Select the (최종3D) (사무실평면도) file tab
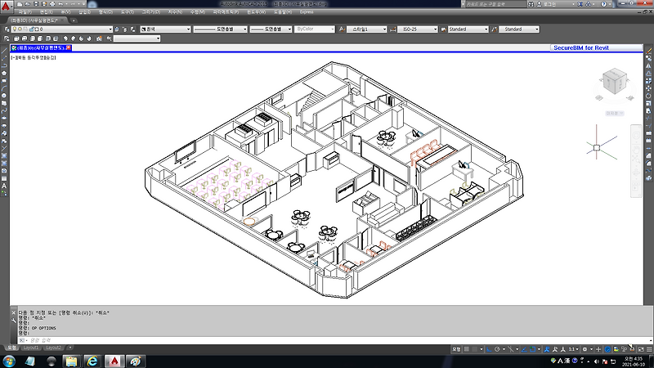 [35, 20]
